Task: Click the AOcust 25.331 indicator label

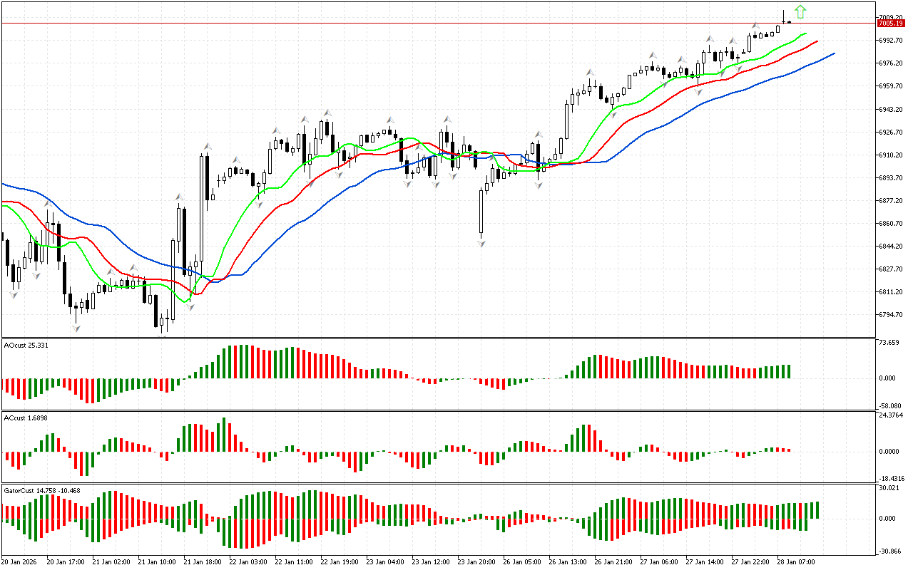Action: (x=27, y=345)
